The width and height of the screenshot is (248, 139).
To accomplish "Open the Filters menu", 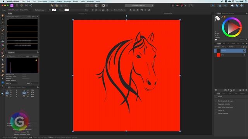I will point(76,2).
